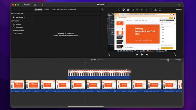
Task: Enter fullscreen playback with arrows icon
Action: (175, 54)
